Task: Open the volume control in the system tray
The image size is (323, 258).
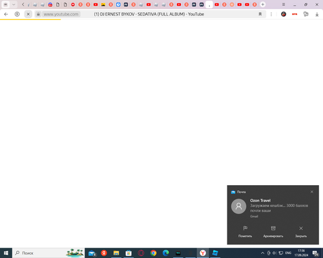Action: click(275, 253)
